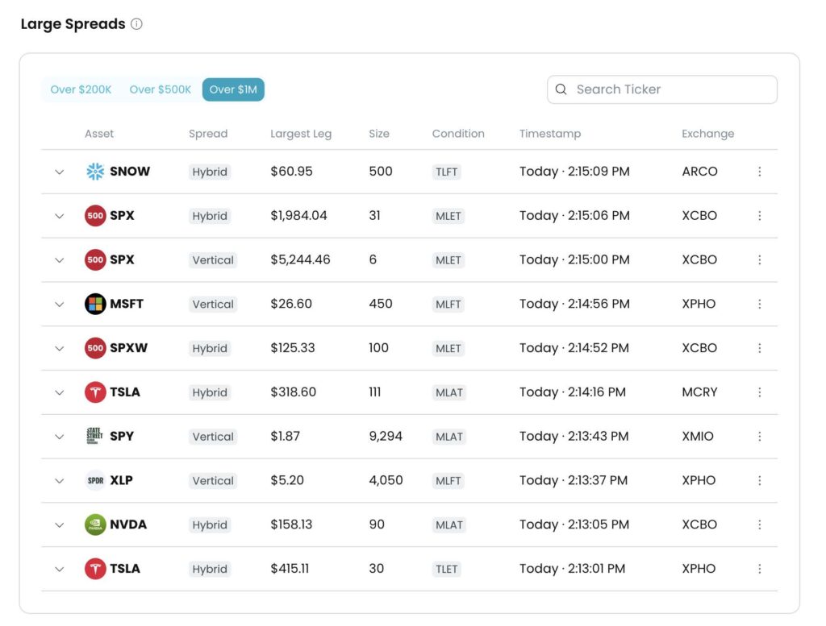Image resolution: width=826 pixels, height=626 pixels.
Task: Click the Microsoft MSFT logo icon
Action: point(95,304)
